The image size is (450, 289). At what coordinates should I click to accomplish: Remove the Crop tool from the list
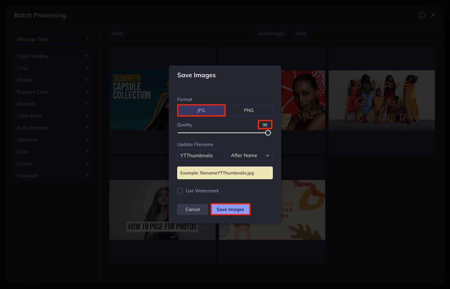coord(87,68)
